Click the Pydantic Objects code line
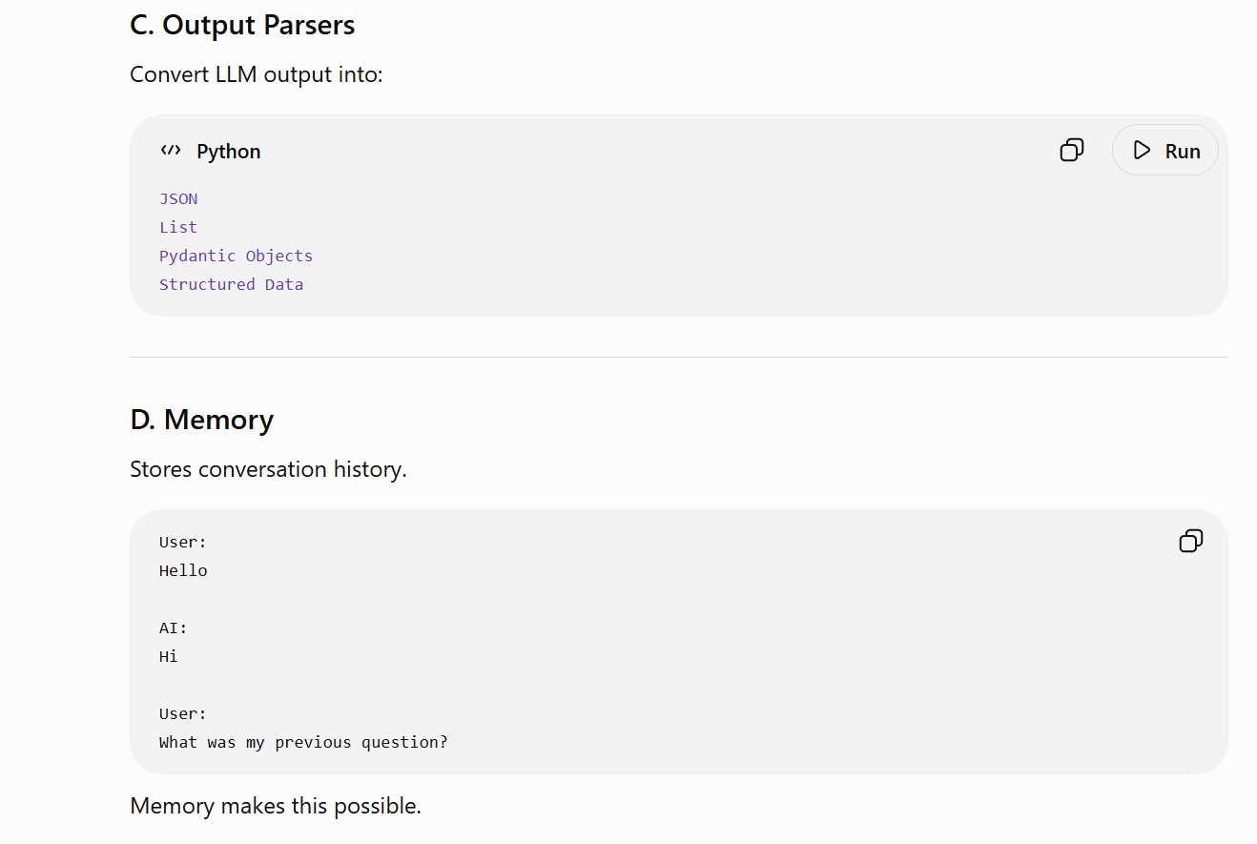Viewport: 1257px width, 844px height. [236, 256]
